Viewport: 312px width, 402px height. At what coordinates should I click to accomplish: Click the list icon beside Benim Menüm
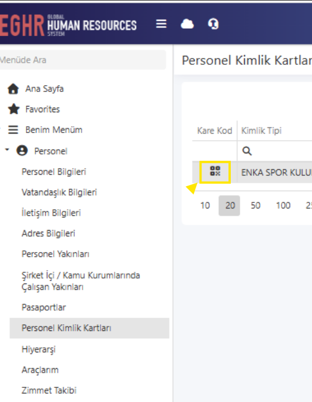(x=13, y=130)
